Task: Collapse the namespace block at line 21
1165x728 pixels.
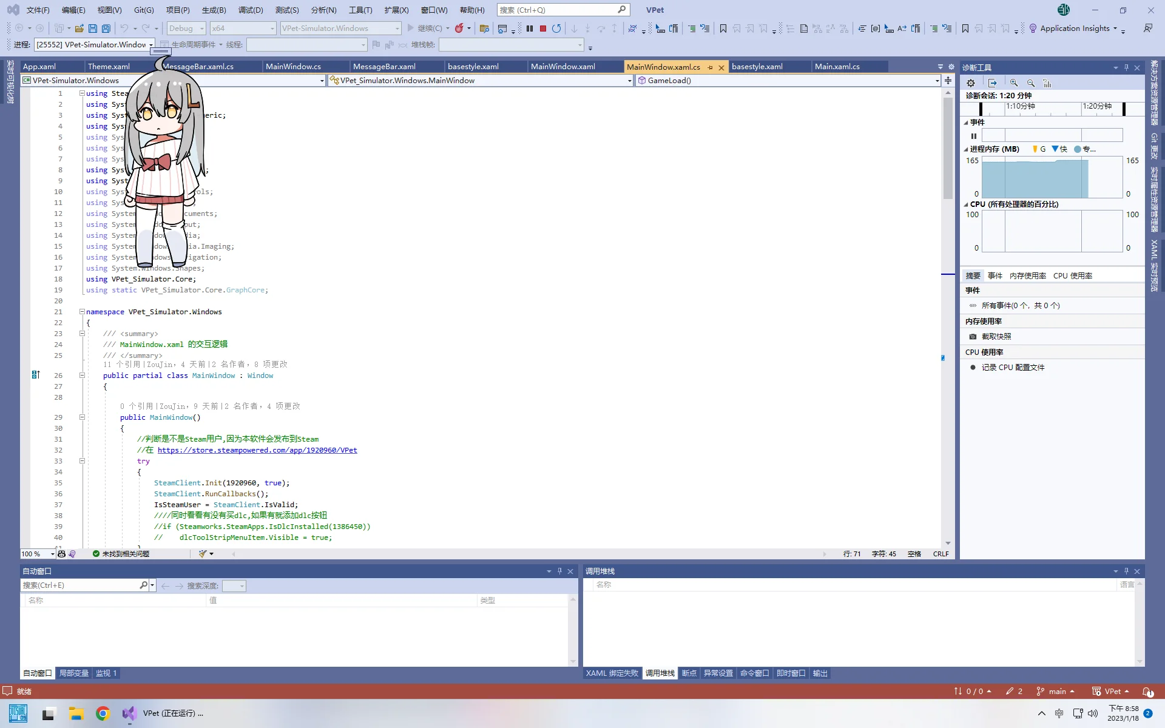Action: tap(82, 312)
